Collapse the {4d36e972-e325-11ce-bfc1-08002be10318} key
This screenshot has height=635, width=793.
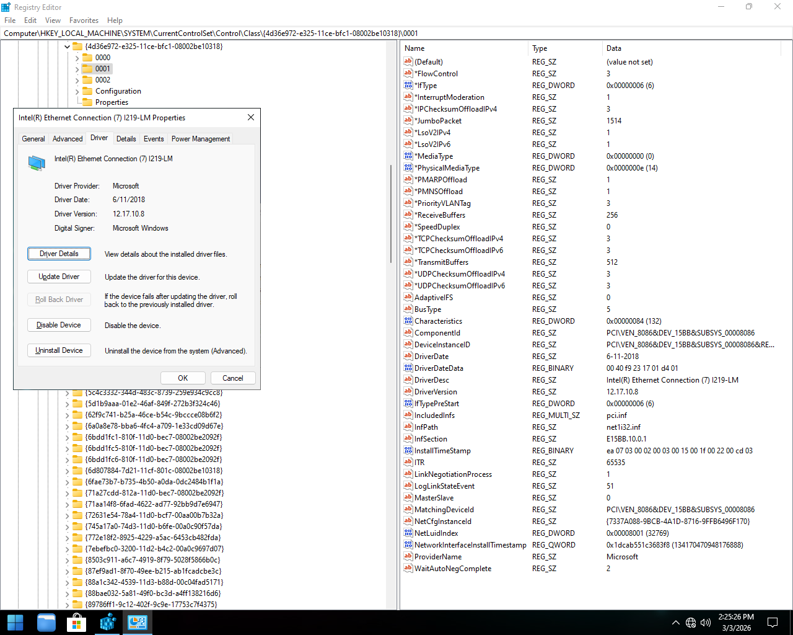pos(67,47)
